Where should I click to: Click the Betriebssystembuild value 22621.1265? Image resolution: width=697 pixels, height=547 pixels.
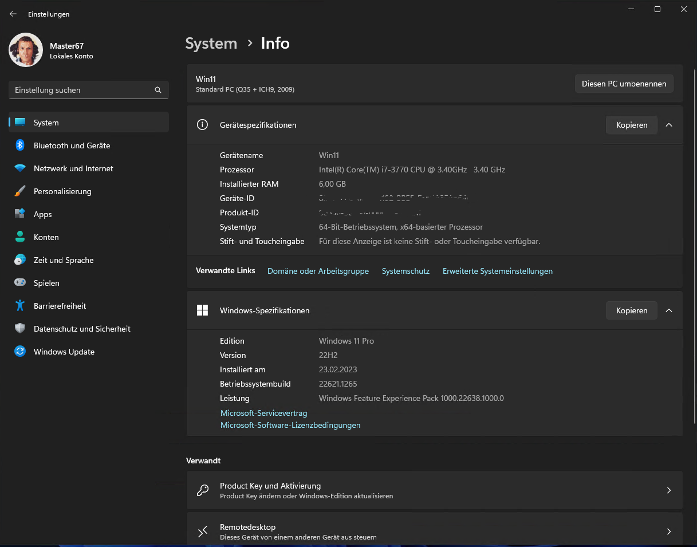pyautogui.click(x=338, y=384)
